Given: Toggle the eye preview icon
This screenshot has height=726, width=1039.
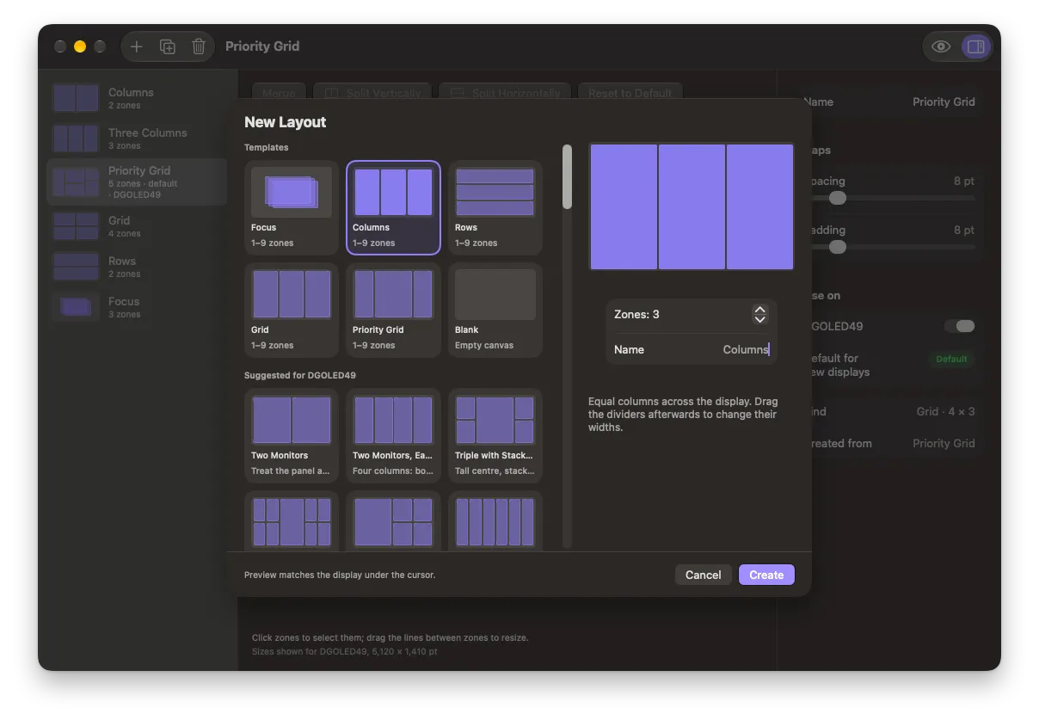Looking at the screenshot, I should [941, 46].
